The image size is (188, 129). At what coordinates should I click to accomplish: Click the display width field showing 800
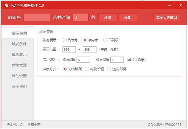69,49
